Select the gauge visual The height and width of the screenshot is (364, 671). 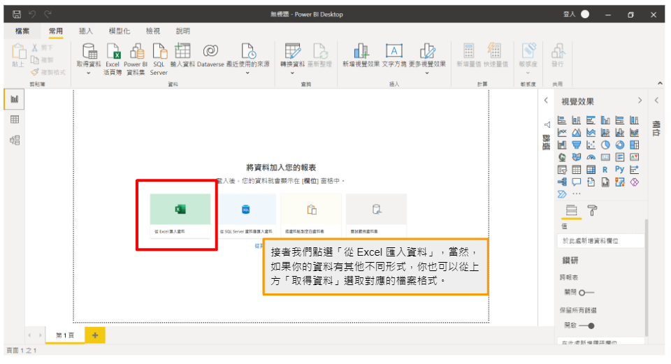point(591,157)
